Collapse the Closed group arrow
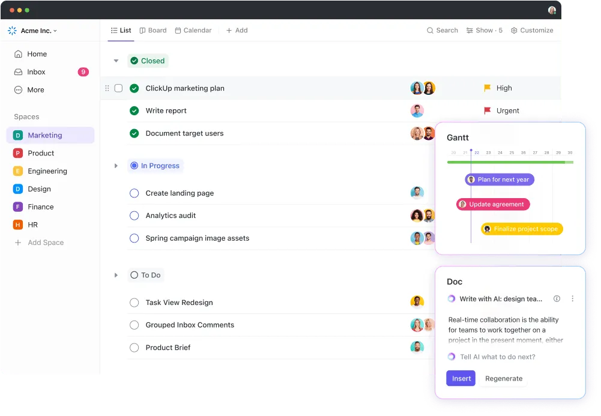This screenshot has height=416, width=601. 116,61
